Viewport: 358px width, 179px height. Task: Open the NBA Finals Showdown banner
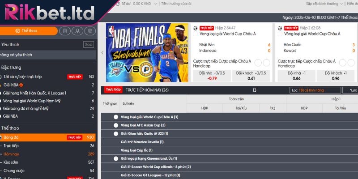[147, 52]
